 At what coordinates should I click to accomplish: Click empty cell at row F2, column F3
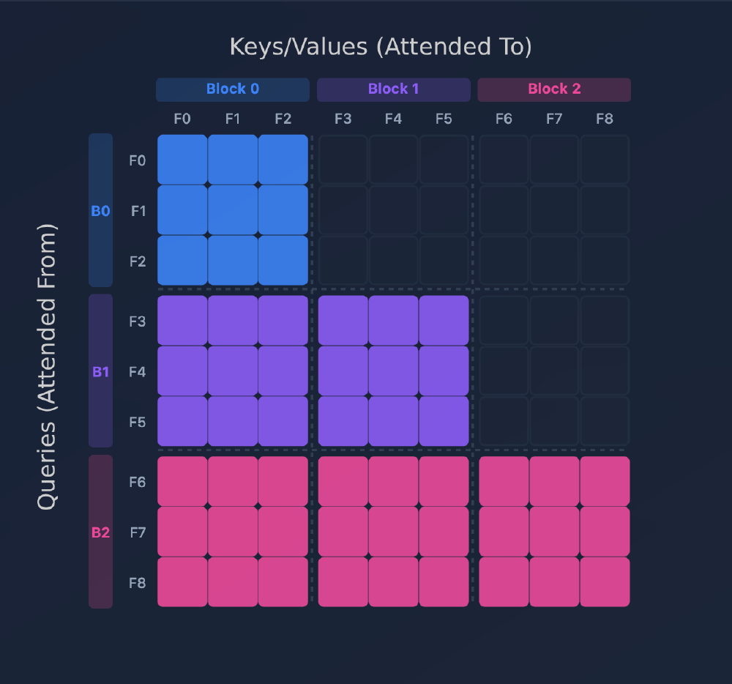[x=343, y=261]
